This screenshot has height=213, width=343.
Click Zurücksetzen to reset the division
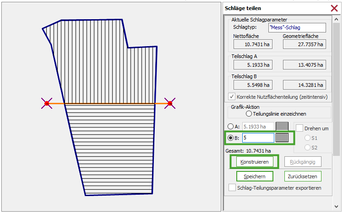(302, 176)
